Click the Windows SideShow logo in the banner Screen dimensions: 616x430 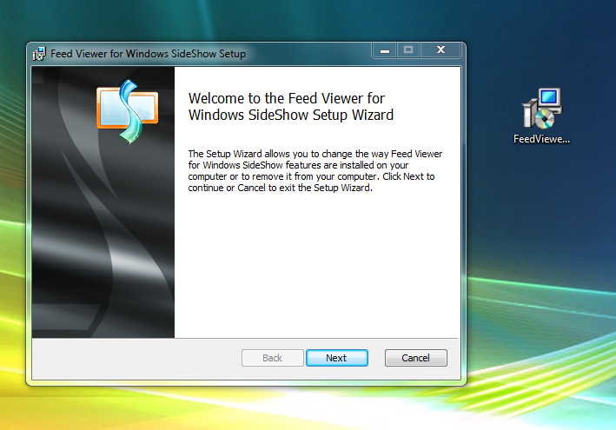[x=128, y=111]
